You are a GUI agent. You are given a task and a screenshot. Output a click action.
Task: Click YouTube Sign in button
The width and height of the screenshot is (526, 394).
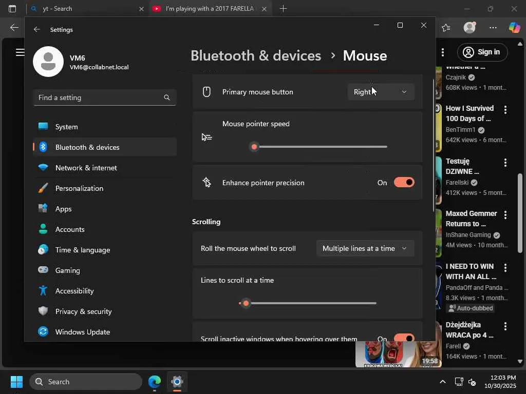click(x=482, y=52)
